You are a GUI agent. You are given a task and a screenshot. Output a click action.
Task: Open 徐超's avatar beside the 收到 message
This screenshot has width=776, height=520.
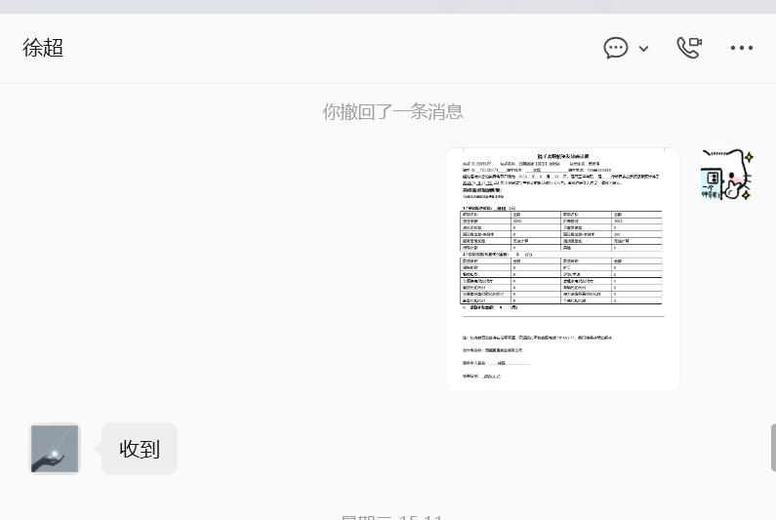click(x=55, y=448)
